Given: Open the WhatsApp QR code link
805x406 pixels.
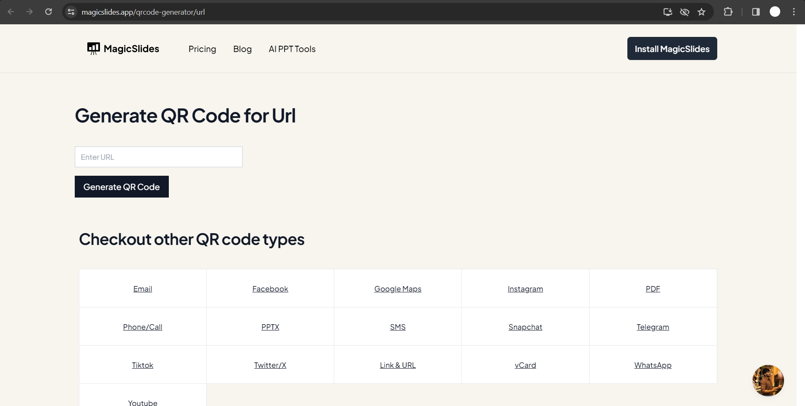Looking at the screenshot, I should tap(653, 365).
